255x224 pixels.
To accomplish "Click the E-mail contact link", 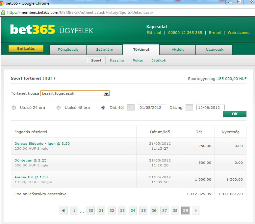I will (x=215, y=33).
